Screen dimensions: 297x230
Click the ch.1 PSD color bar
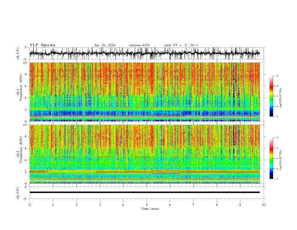[271, 96]
